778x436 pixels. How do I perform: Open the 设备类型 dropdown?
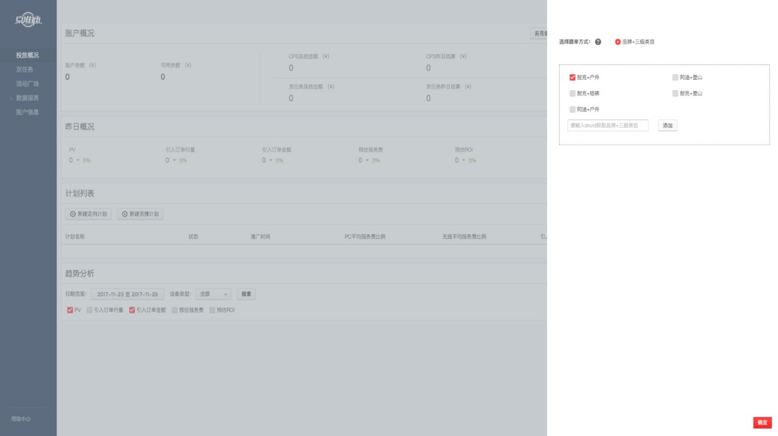(x=212, y=294)
